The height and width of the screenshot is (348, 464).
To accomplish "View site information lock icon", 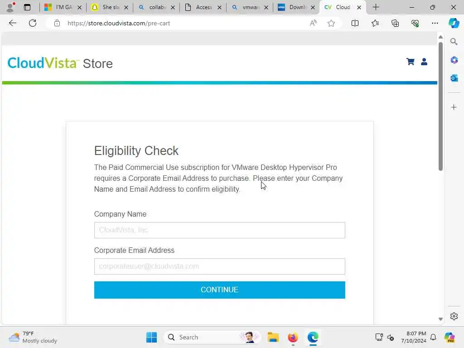I will point(57,23).
